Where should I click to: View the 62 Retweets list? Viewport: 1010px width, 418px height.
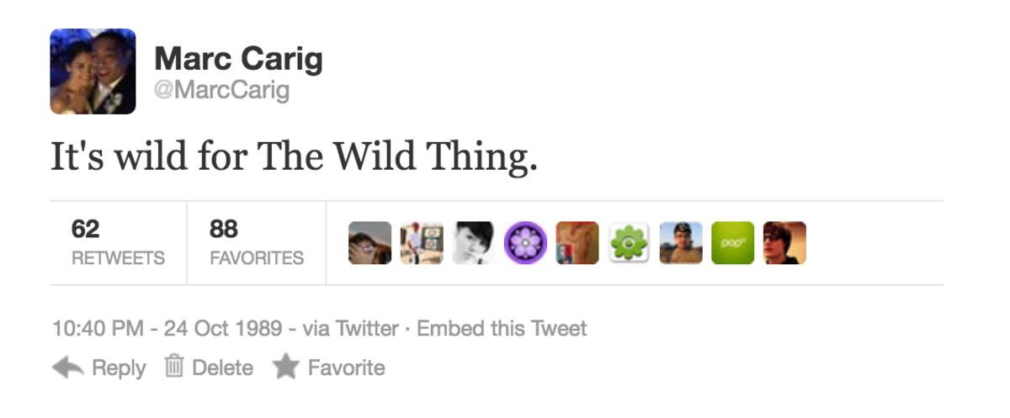coord(118,242)
